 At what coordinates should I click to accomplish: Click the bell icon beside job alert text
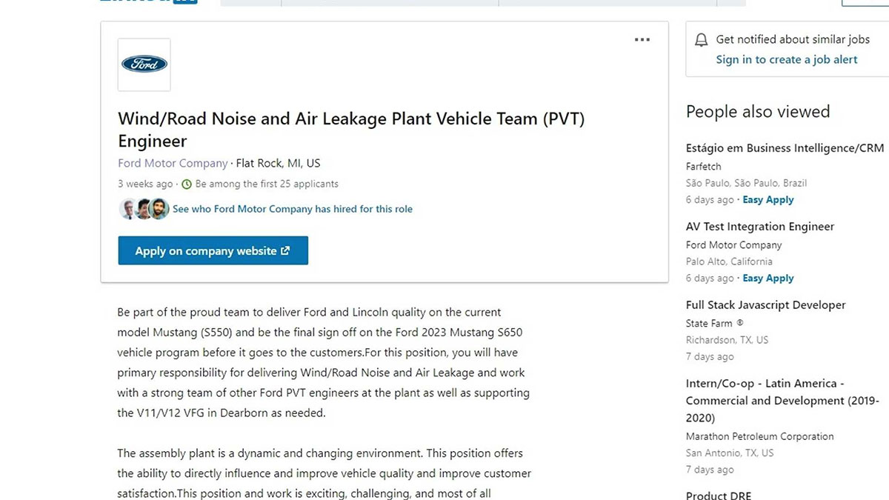point(700,39)
